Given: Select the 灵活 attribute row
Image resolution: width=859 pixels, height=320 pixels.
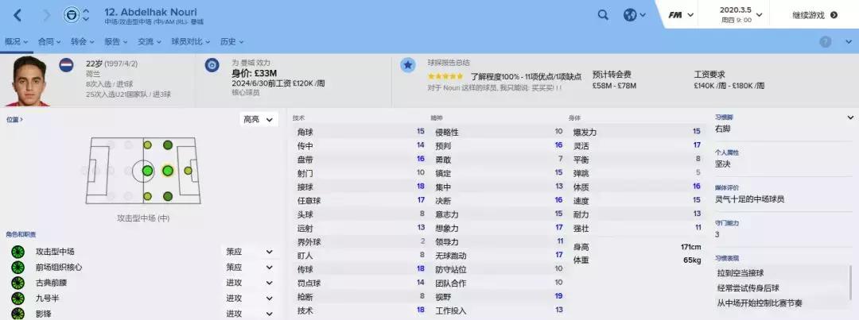Looking at the screenshot, I should tap(636, 145).
